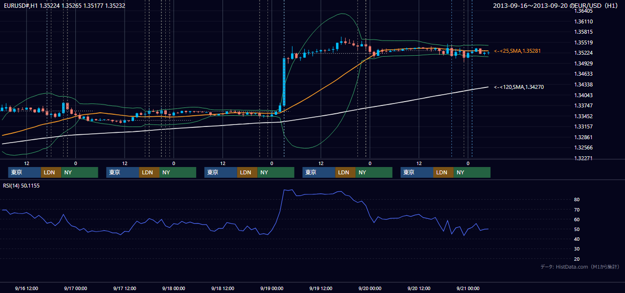
Task: Click the 1.36110 price axis label
Action: pyautogui.click(x=584, y=21)
